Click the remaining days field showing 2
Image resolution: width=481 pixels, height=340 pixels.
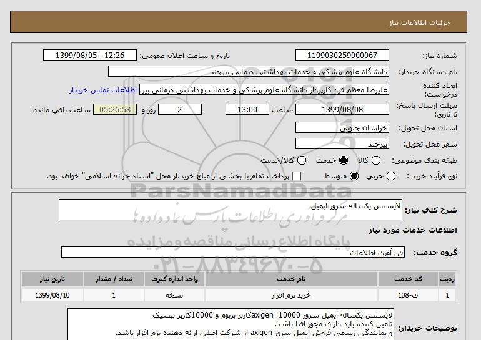click(180, 109)
